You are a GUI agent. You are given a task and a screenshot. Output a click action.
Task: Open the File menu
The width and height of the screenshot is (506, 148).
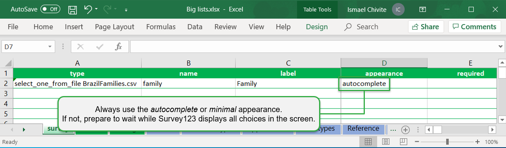point(13,27)
